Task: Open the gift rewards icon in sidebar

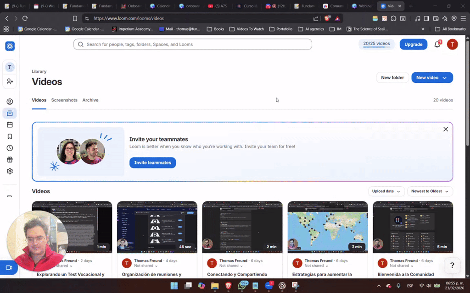Action: [x=10, y=160]
